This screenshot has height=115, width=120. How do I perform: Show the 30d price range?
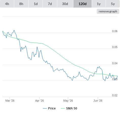pos(65,4)
